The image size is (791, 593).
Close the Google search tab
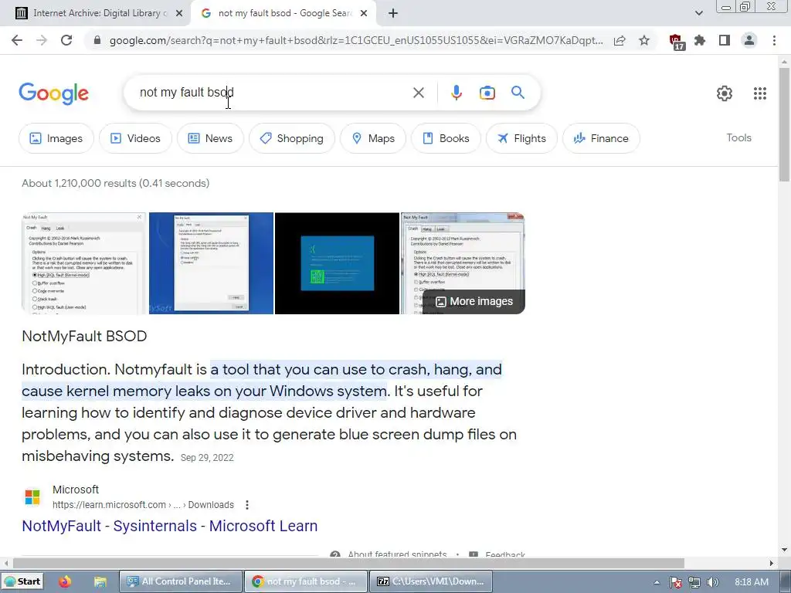pos(364,14)
